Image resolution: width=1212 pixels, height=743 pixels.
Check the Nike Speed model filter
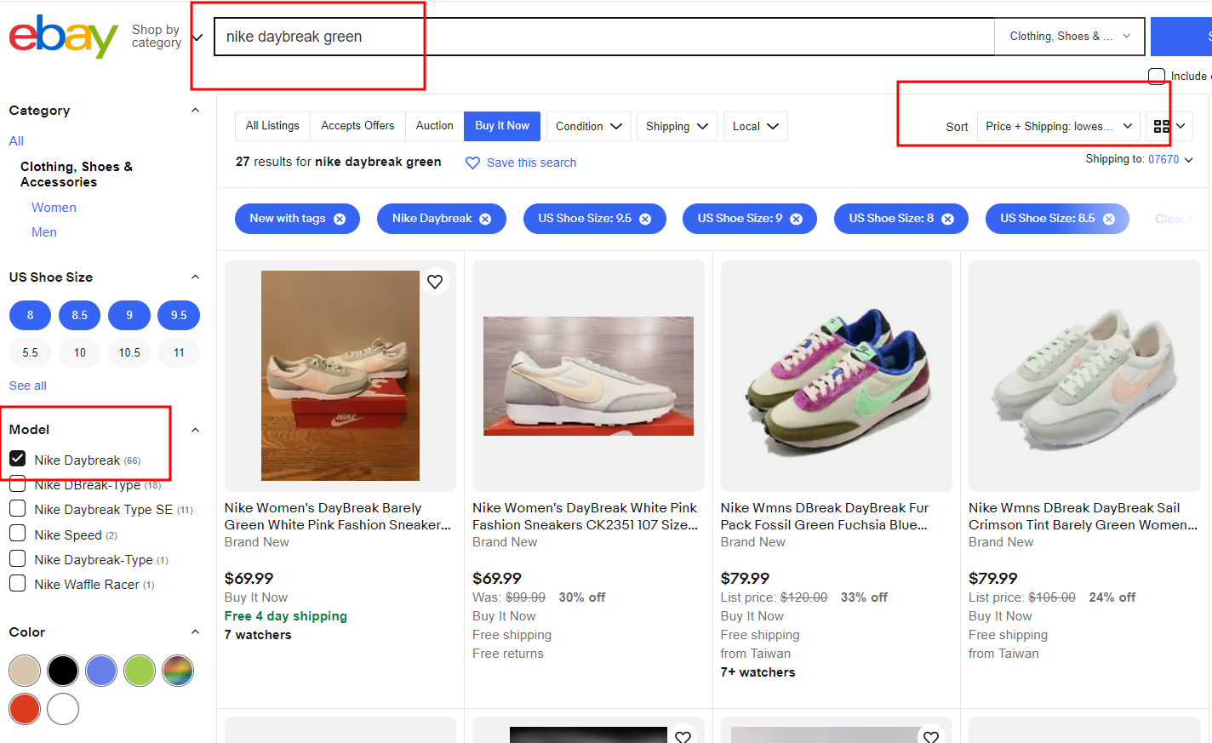17,534
